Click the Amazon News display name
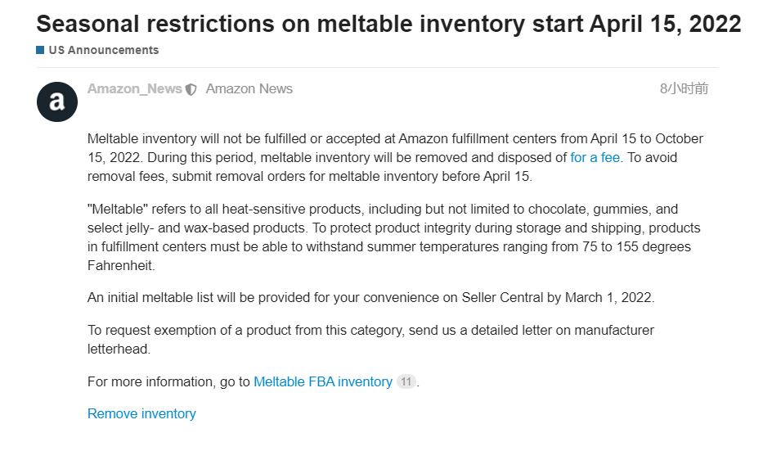The width and height of the screenshot is (781, 451). coord(249,88)
